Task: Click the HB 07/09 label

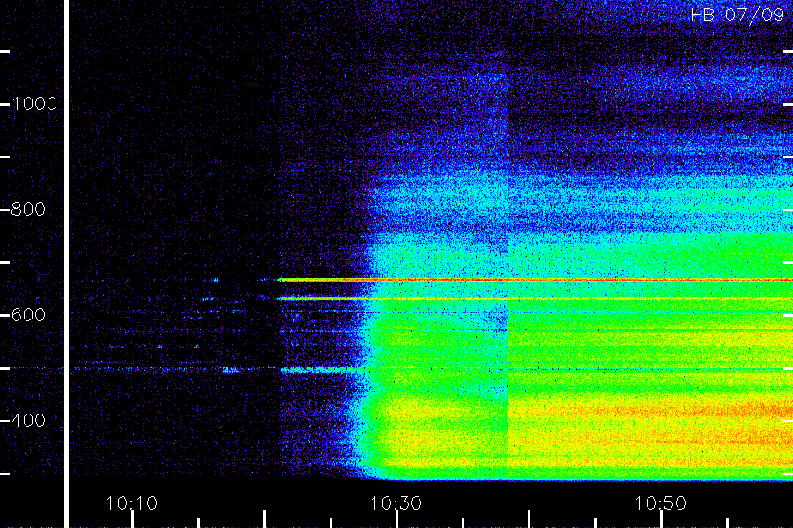Action: [737, 15]
